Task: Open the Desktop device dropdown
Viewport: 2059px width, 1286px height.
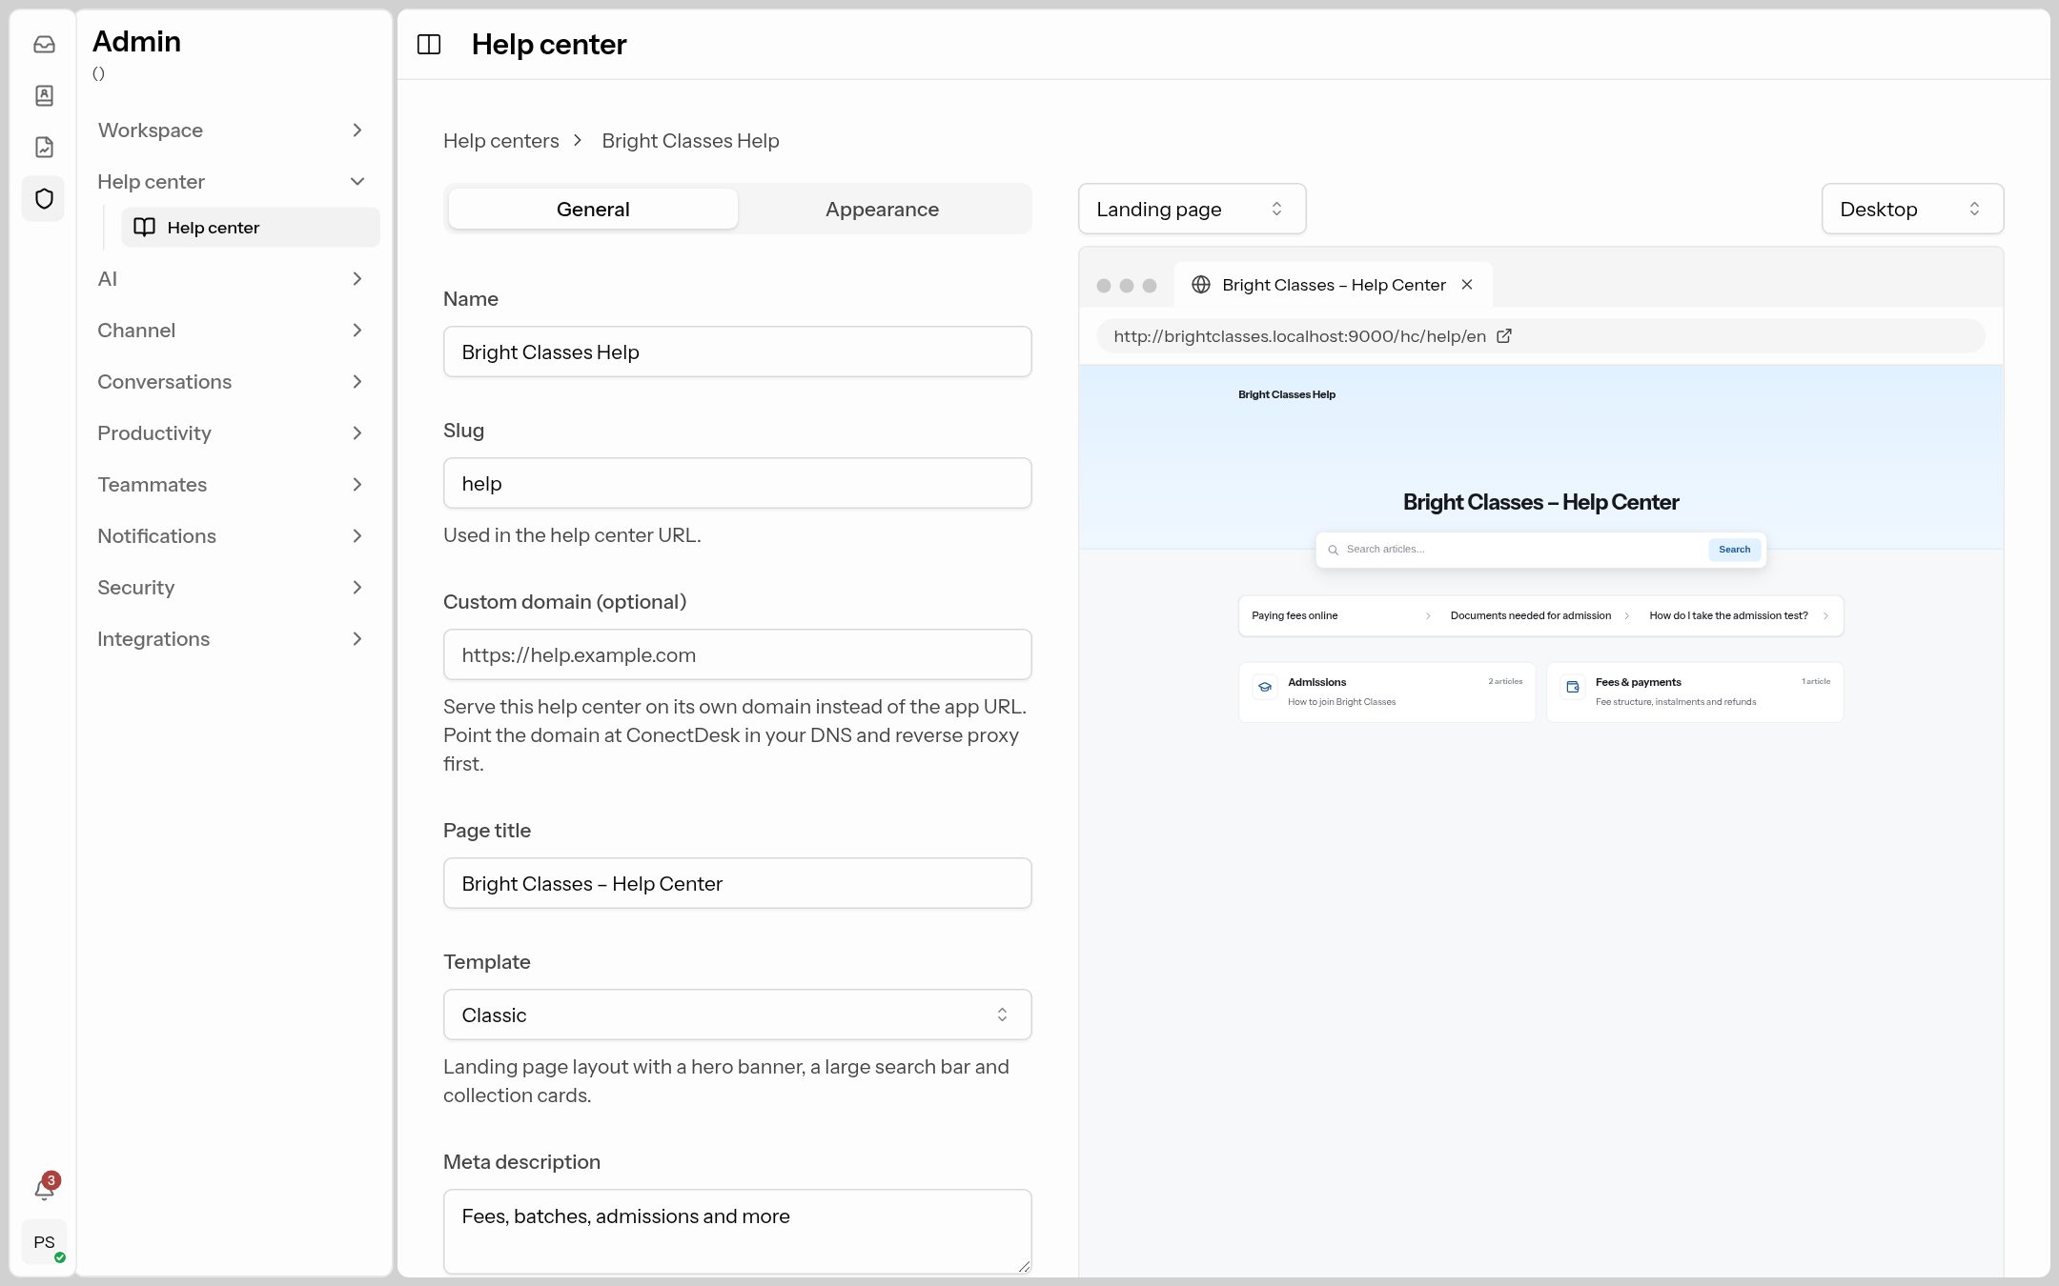Action: (1912, 210)
